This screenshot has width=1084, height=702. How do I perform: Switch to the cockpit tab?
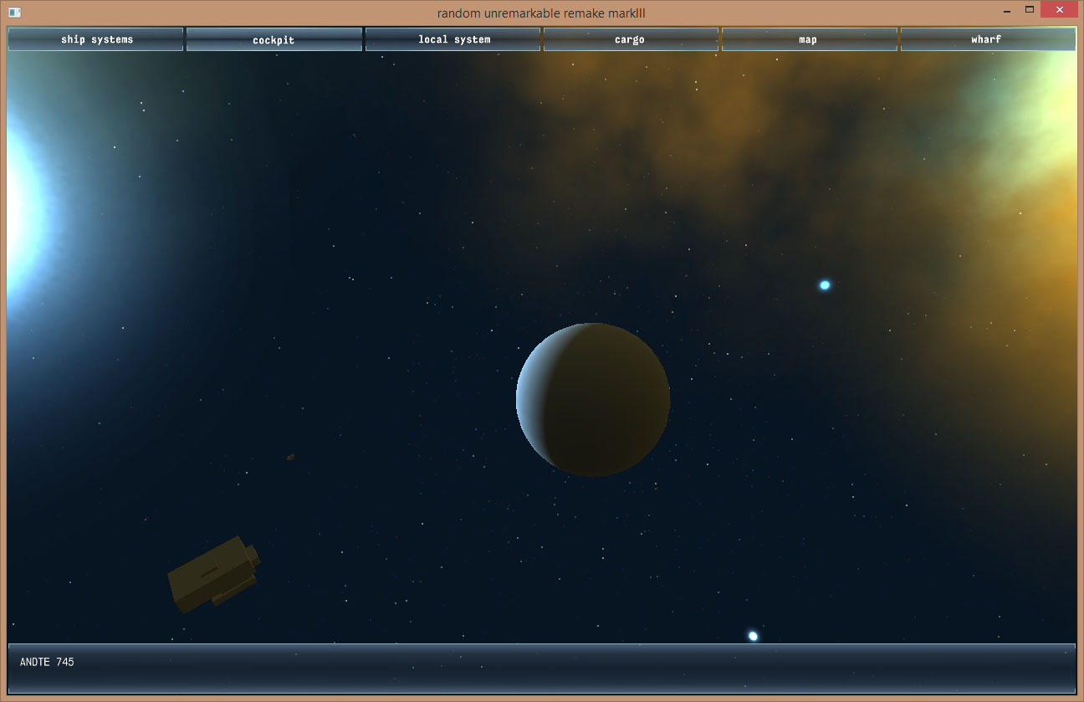pos(274,39)
